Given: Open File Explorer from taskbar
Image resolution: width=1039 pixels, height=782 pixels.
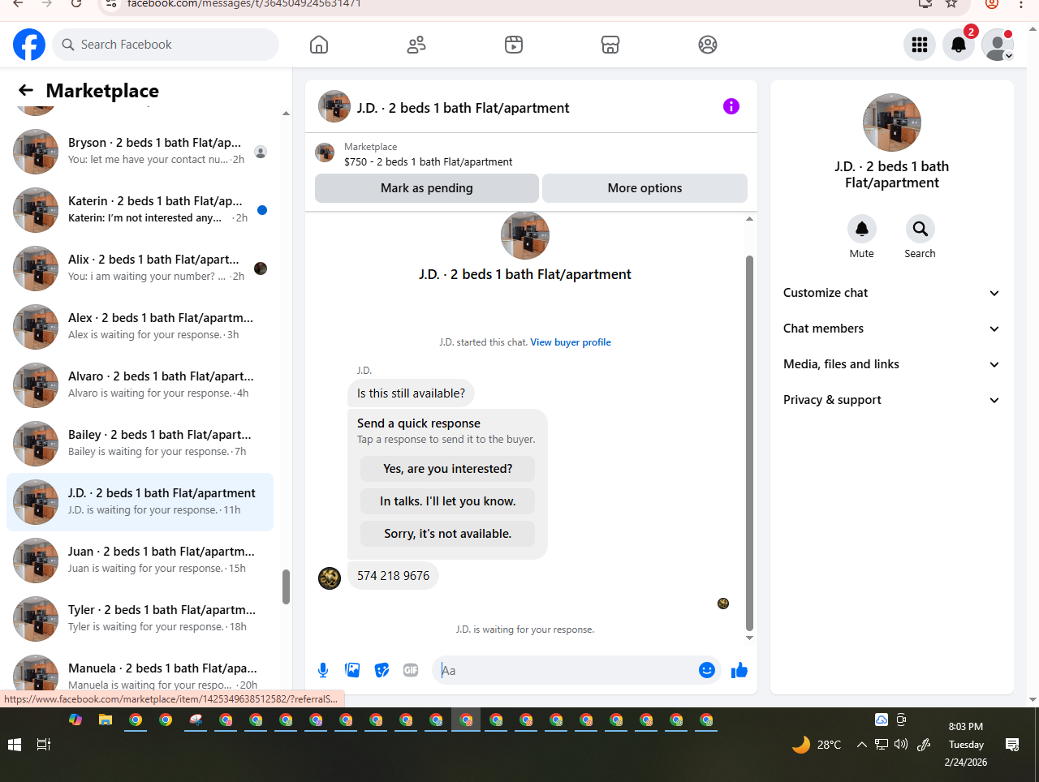Looking at the screenshot, I should point(105,720).
